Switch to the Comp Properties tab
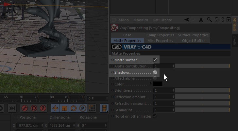Screen dimensions: 238x131 coord(160,35)
